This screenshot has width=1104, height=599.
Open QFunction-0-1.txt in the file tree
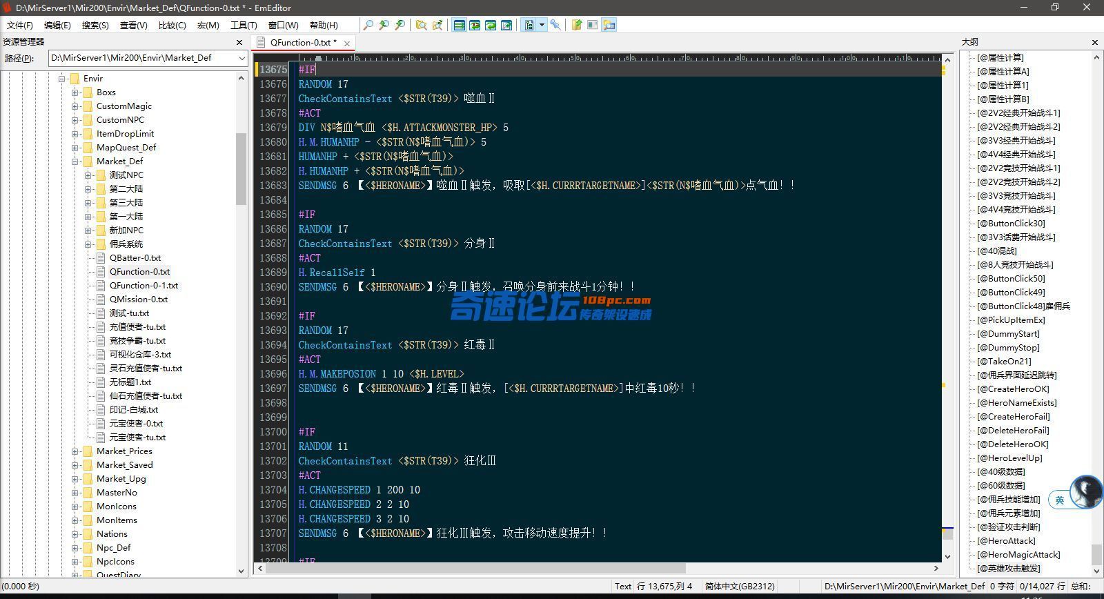144,286
